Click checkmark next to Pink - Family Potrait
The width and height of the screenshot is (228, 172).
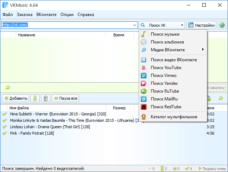[x=5, y=133]
